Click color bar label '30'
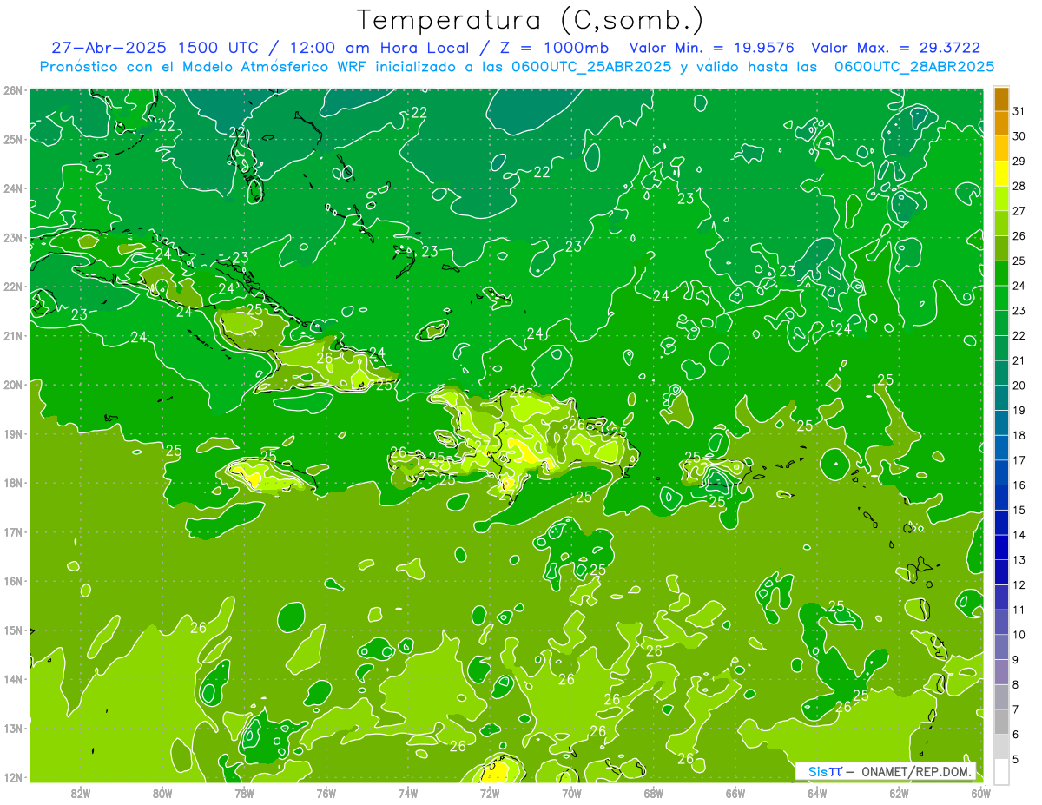 (1019, 135)
